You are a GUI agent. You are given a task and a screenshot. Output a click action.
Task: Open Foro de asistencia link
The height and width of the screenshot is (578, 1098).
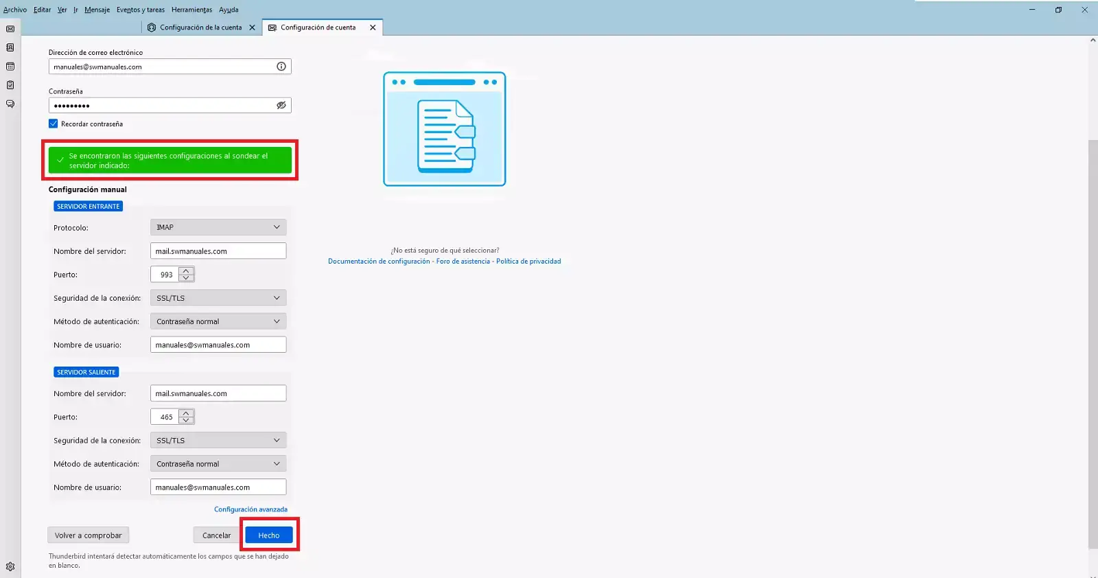pos(463,262)
